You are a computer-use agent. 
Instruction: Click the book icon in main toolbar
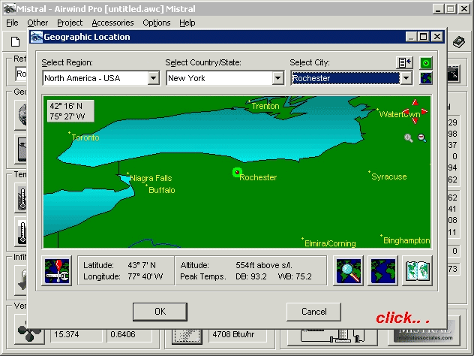[x=458, y=42]
